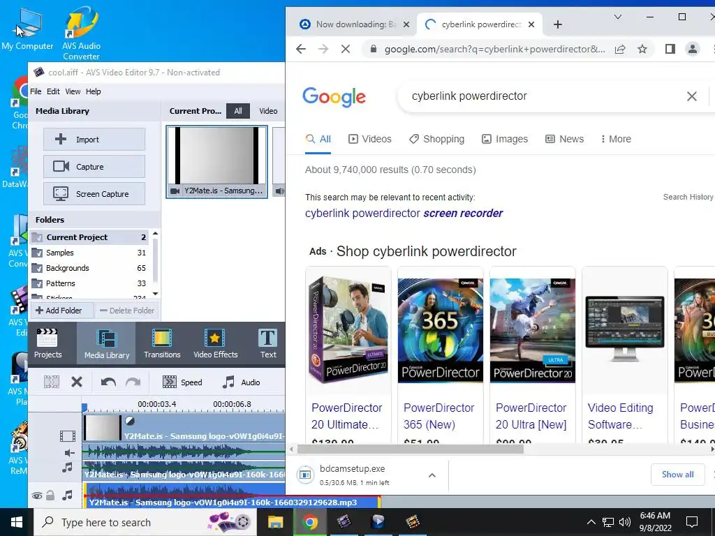Select the Y2Mate.is Samsung video thumbnail

[216, 162]
